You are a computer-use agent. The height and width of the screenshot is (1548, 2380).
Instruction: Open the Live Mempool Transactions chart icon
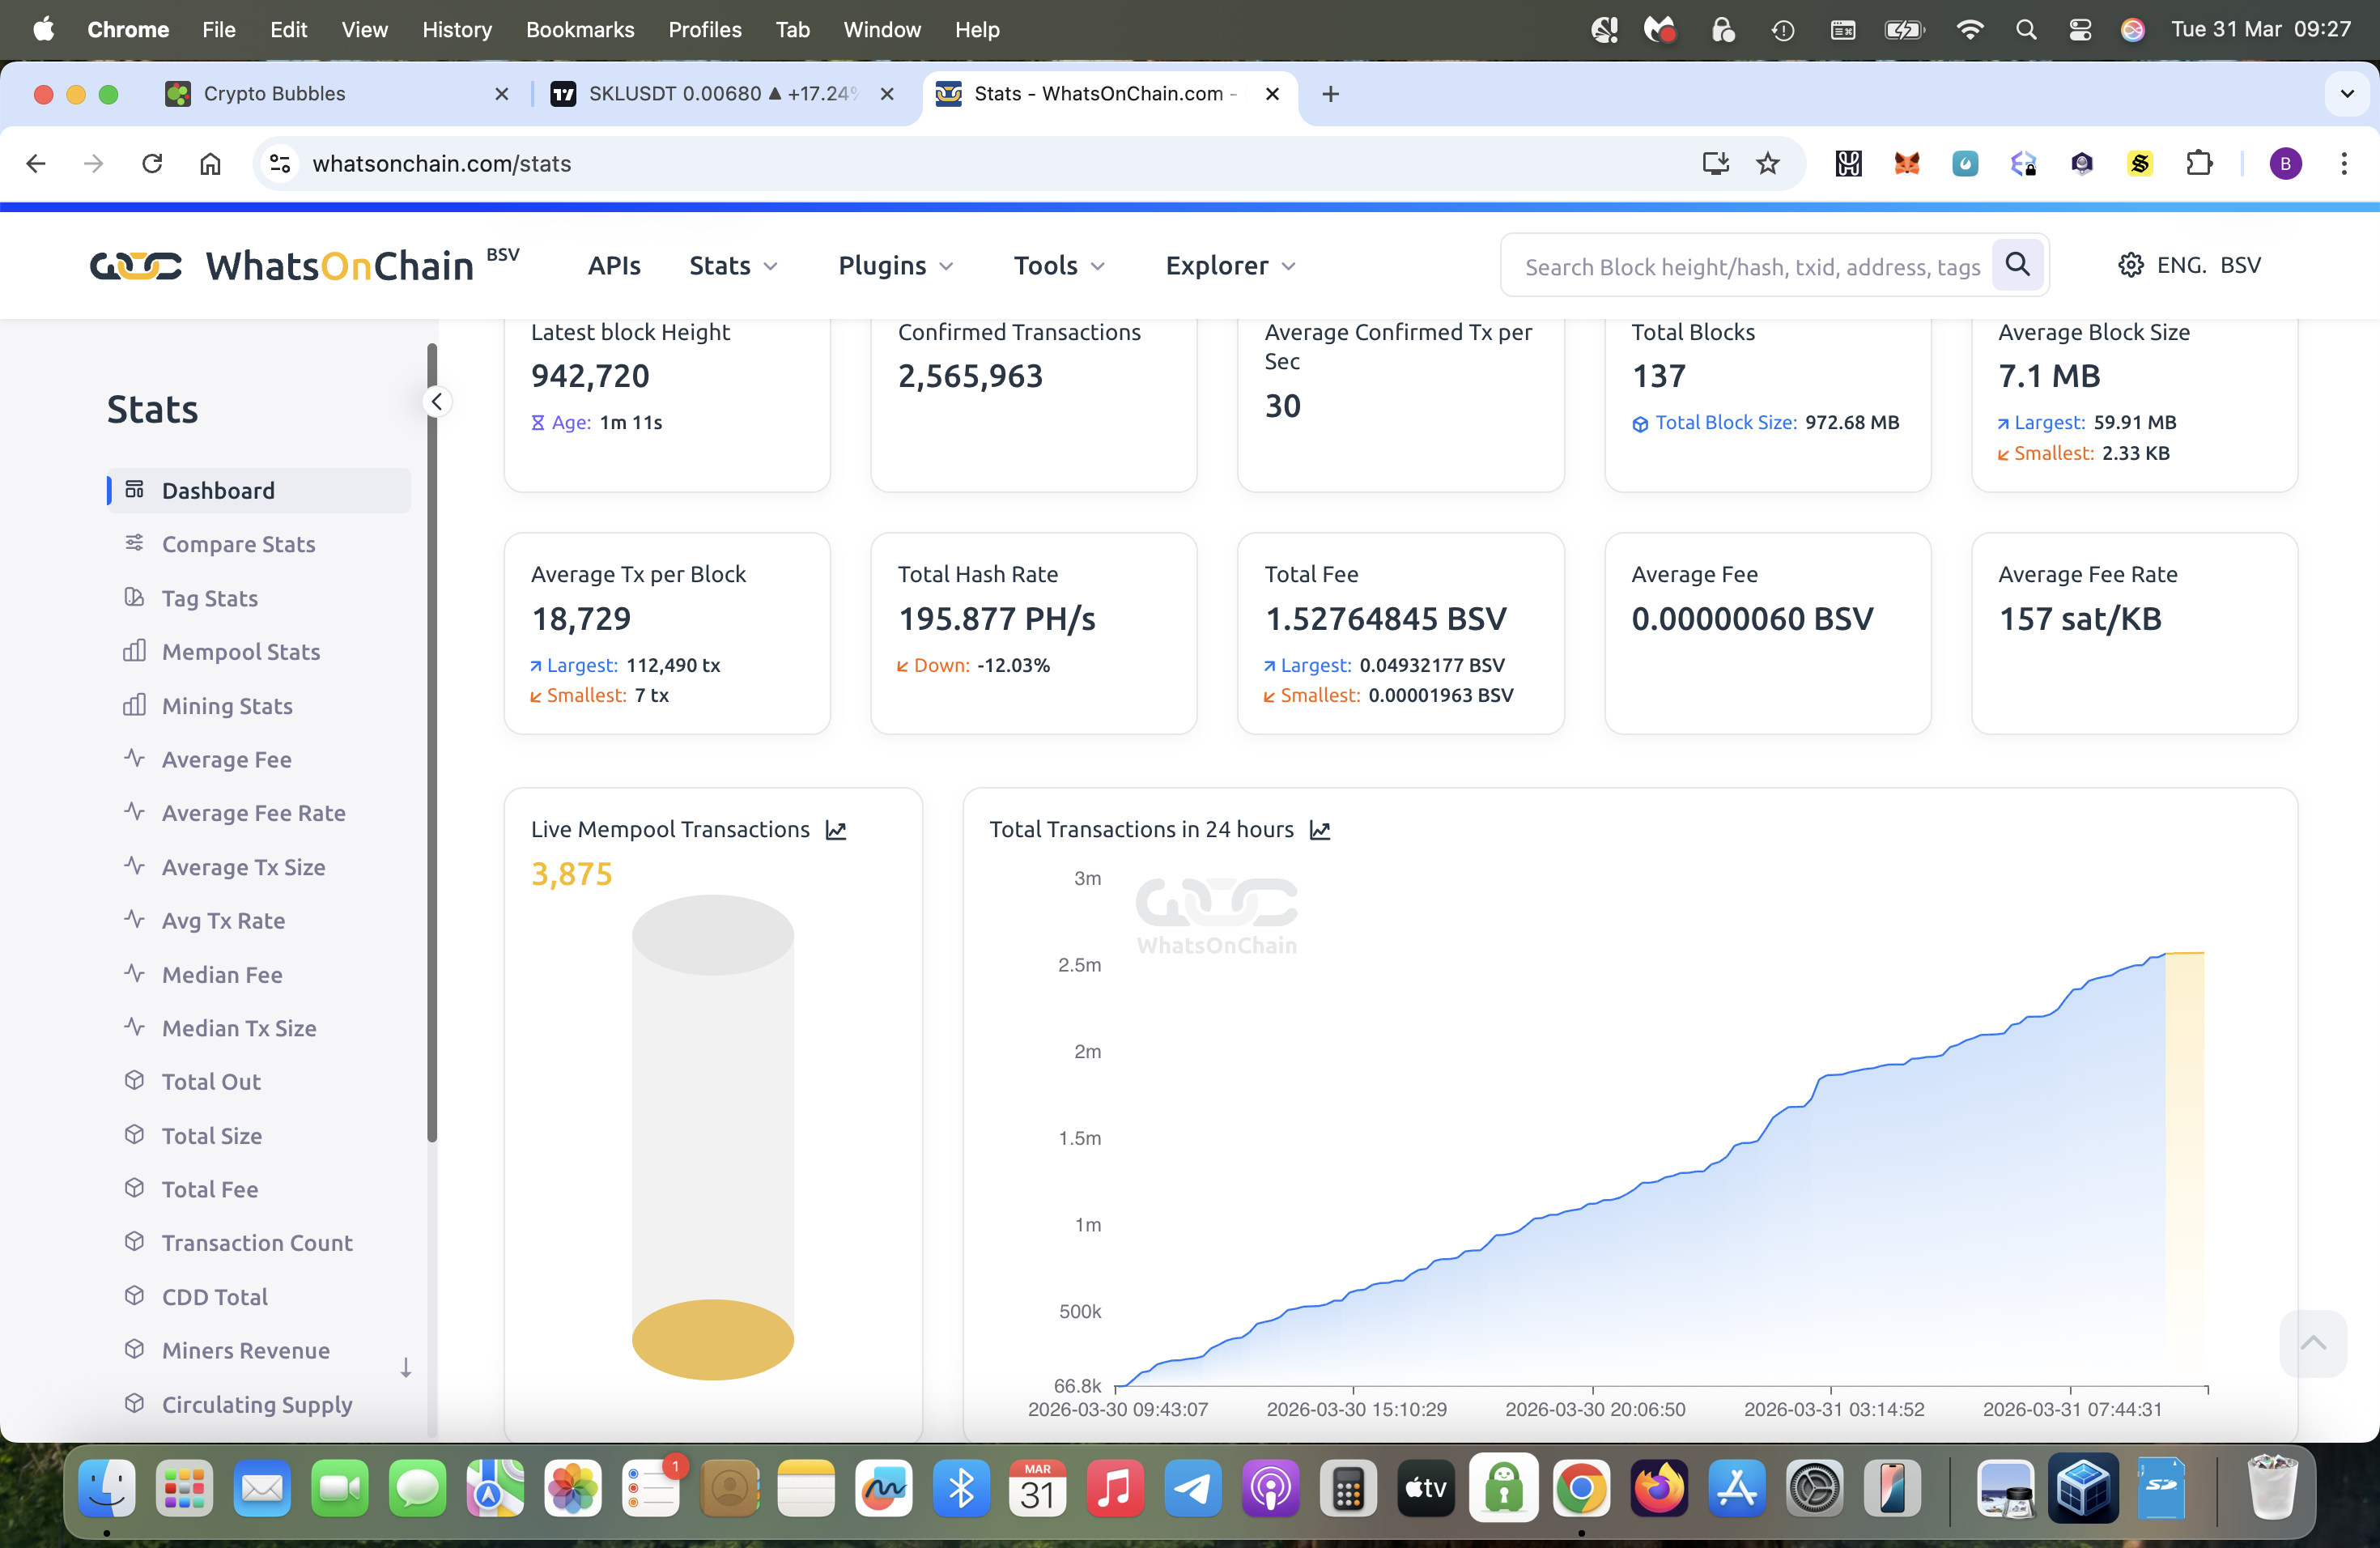(x=836, y=830)
